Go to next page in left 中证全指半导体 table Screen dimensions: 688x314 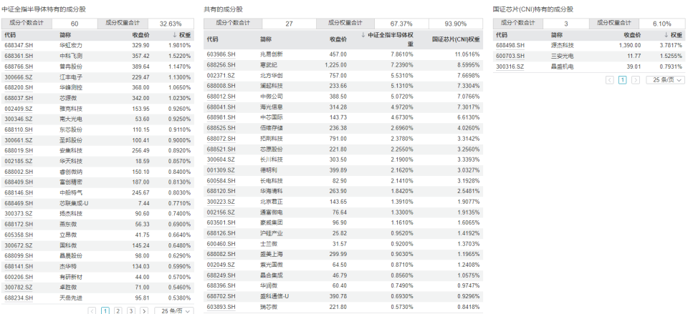tap(144, 311)
